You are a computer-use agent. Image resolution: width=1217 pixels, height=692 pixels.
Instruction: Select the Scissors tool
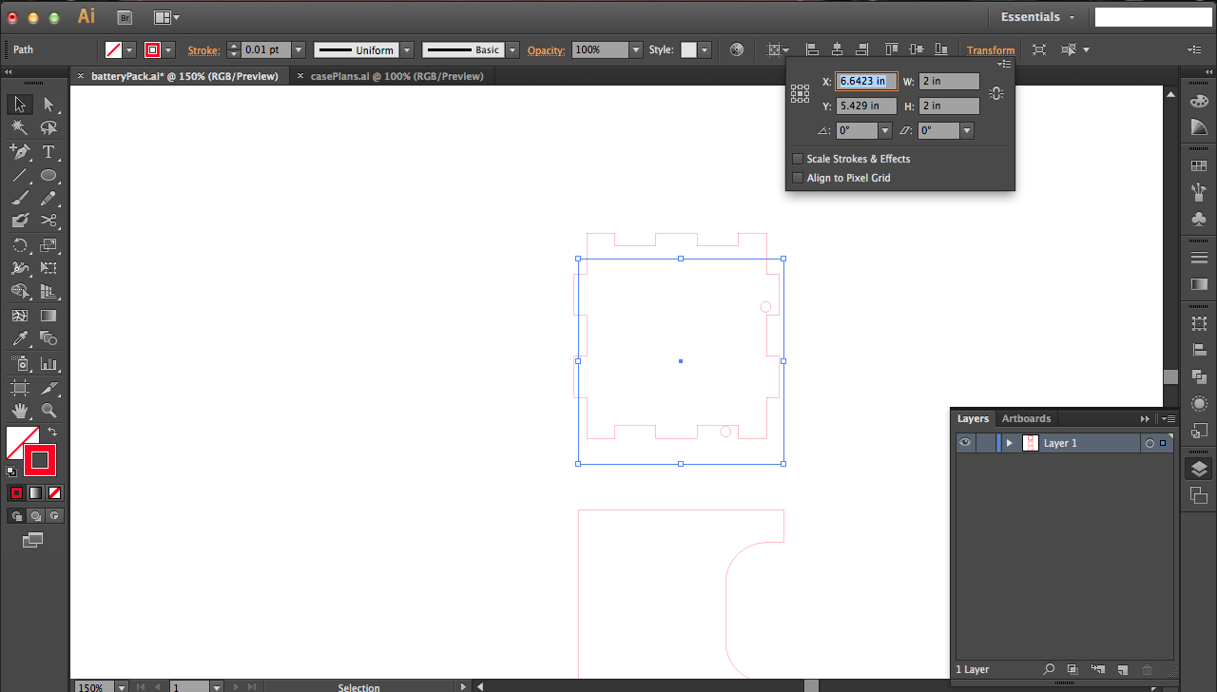click(48, 221)
